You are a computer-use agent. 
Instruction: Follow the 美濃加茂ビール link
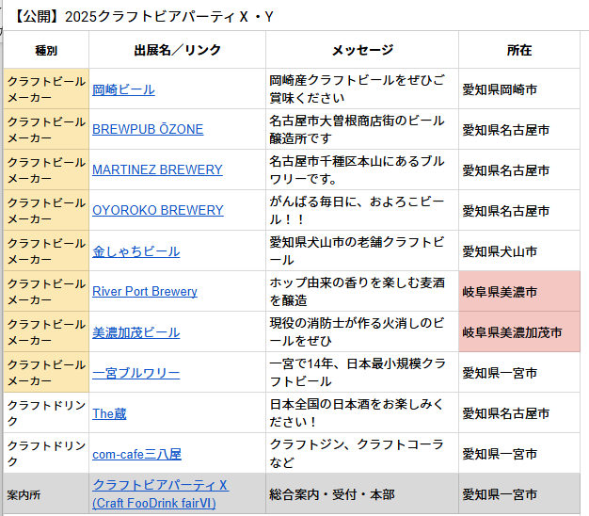pyautogui.click(x=136, y=332)
